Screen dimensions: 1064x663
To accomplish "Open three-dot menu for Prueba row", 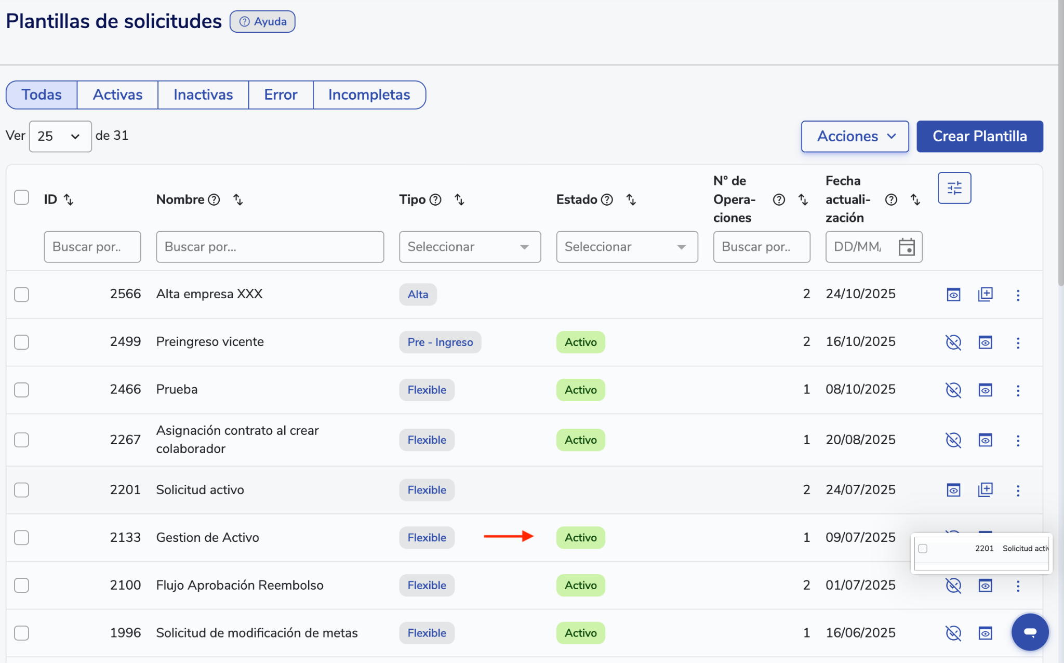I will (x=1018, y=390).
